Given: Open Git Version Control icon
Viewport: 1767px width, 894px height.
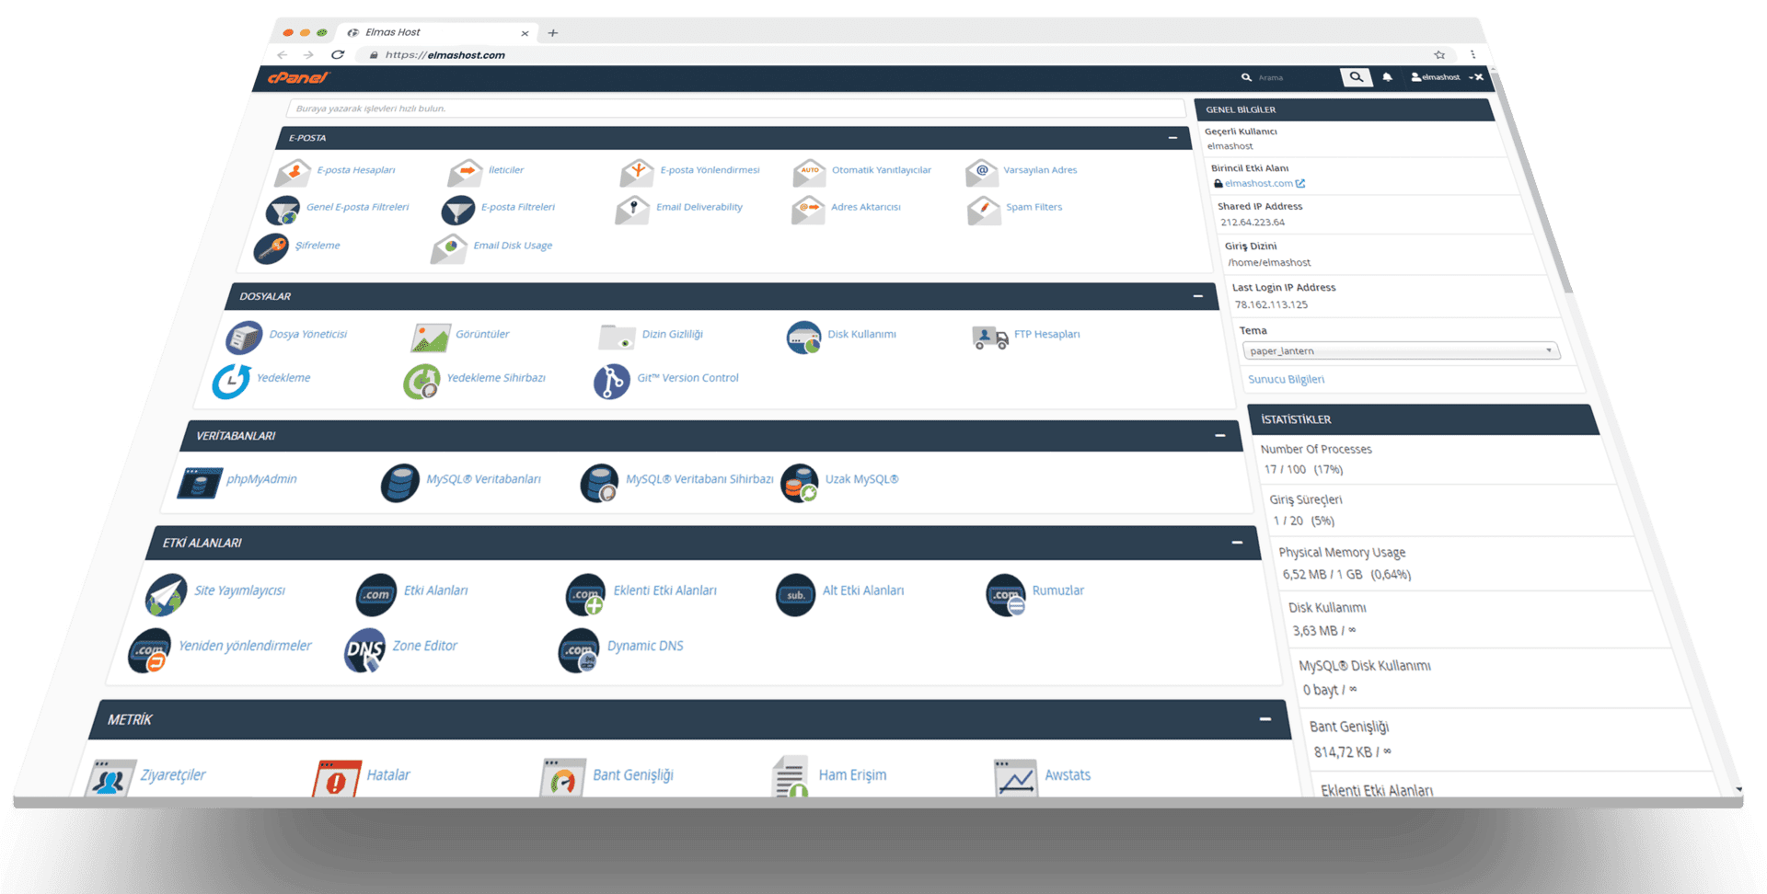Looking at the screenshot, I should [x=611, y=381].
